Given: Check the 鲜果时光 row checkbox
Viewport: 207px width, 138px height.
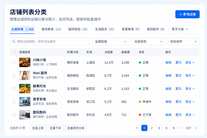Looking at the screenshot, I should coord(14,89).
